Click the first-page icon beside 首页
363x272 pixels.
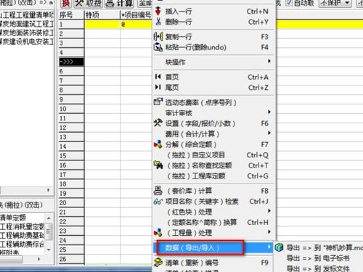pyautogui.click(x=158, y=77)
